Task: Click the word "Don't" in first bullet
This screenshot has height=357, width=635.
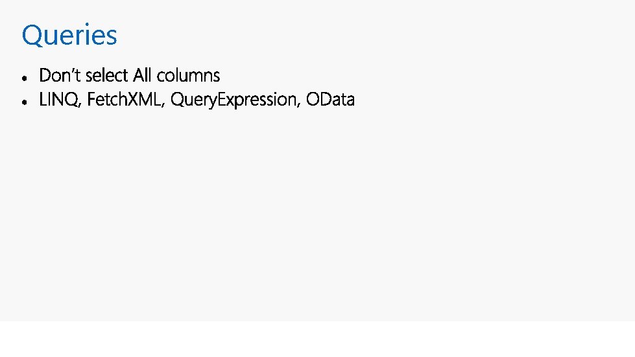Action: coord(60,75)
